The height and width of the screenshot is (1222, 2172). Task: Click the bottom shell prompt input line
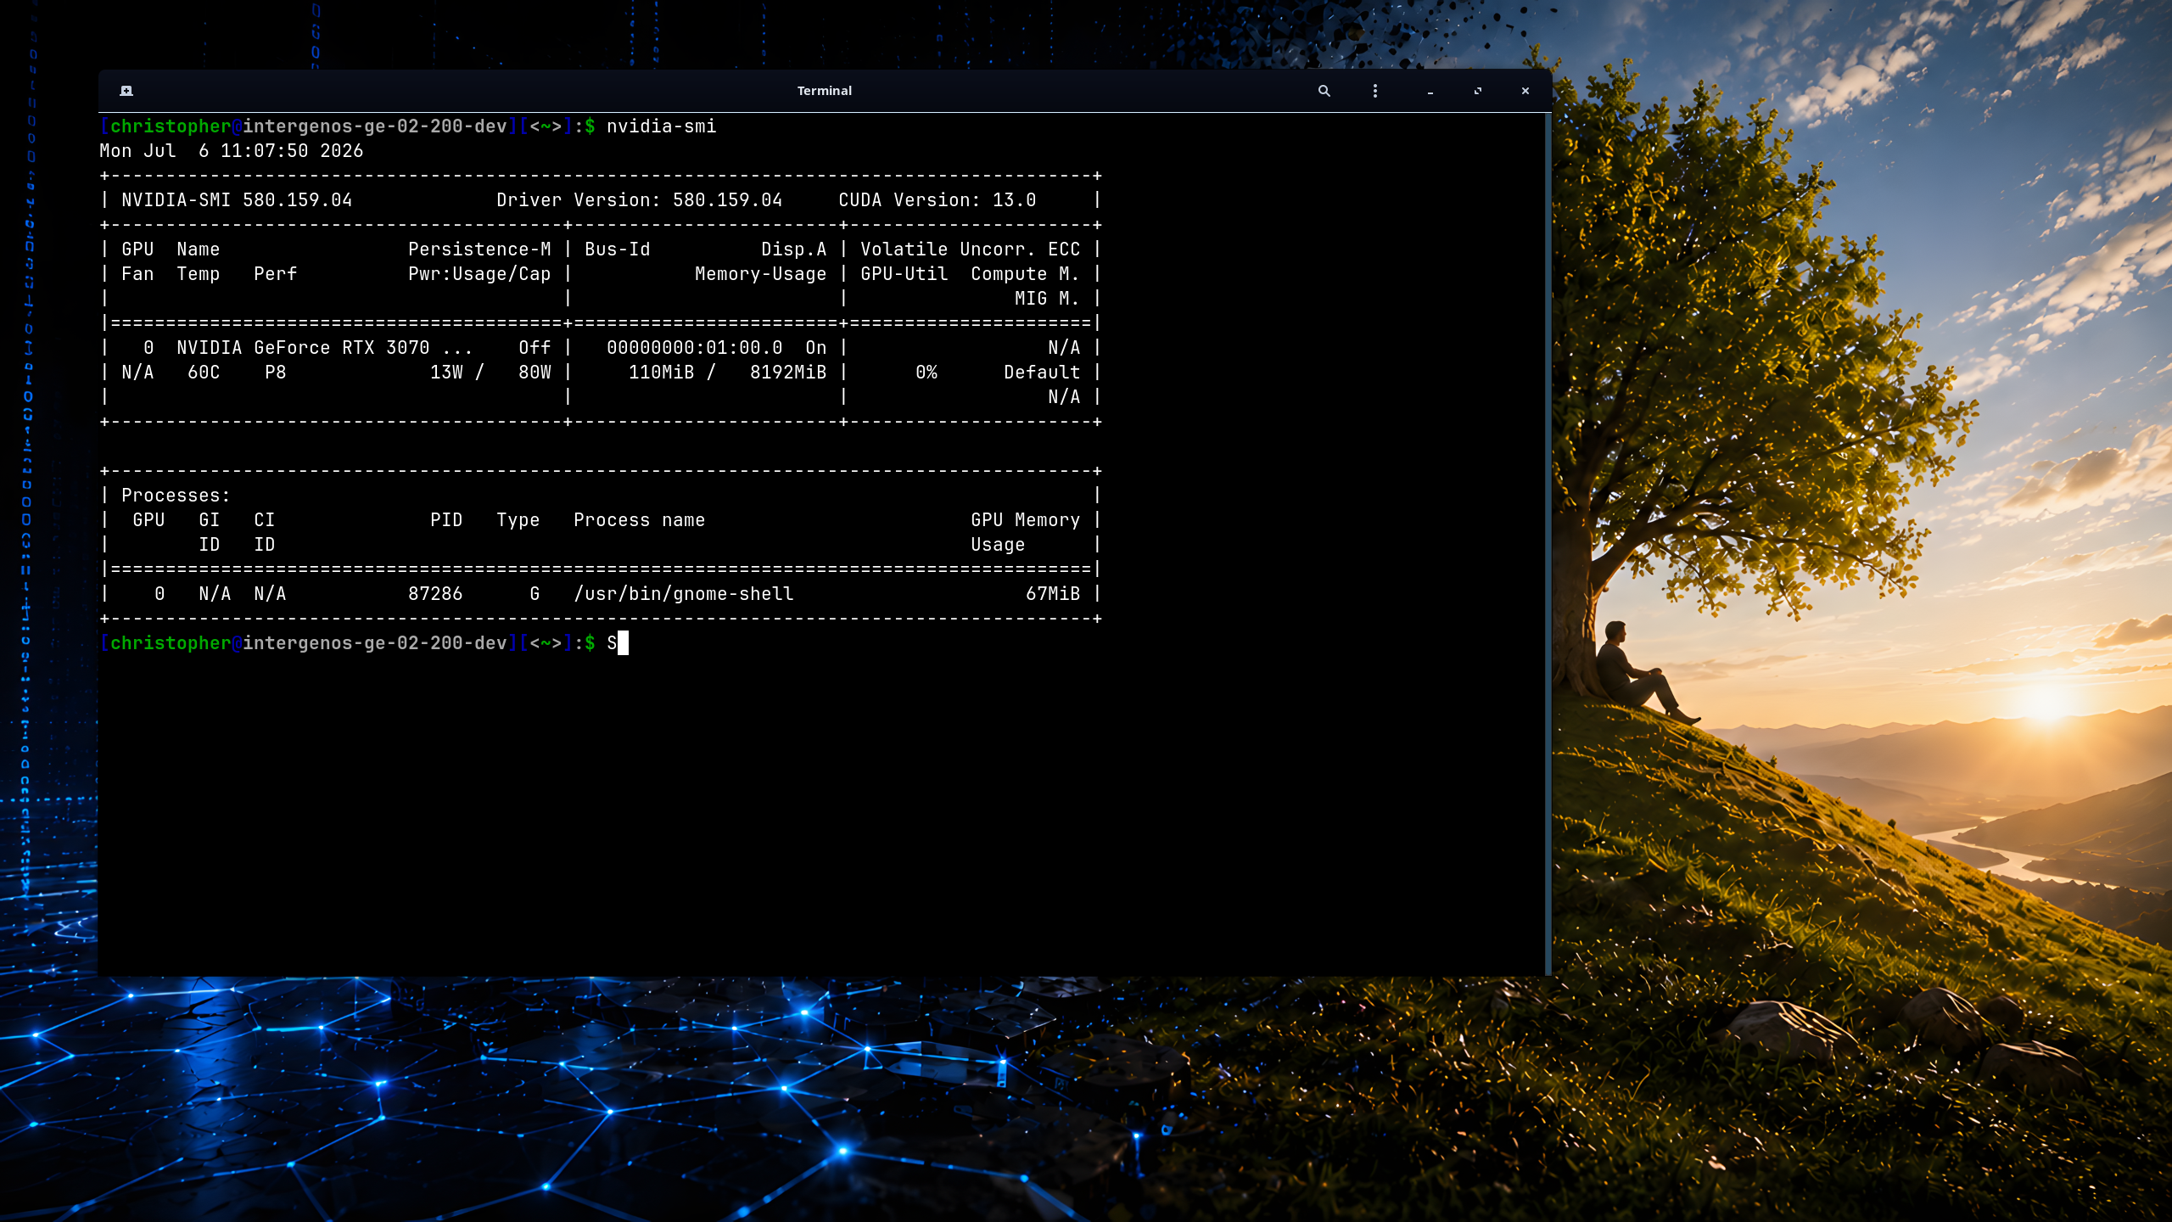[823, 643]
